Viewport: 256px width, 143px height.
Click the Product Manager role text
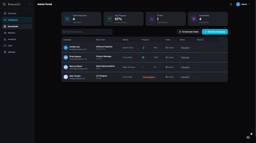(x=104, y=56)
